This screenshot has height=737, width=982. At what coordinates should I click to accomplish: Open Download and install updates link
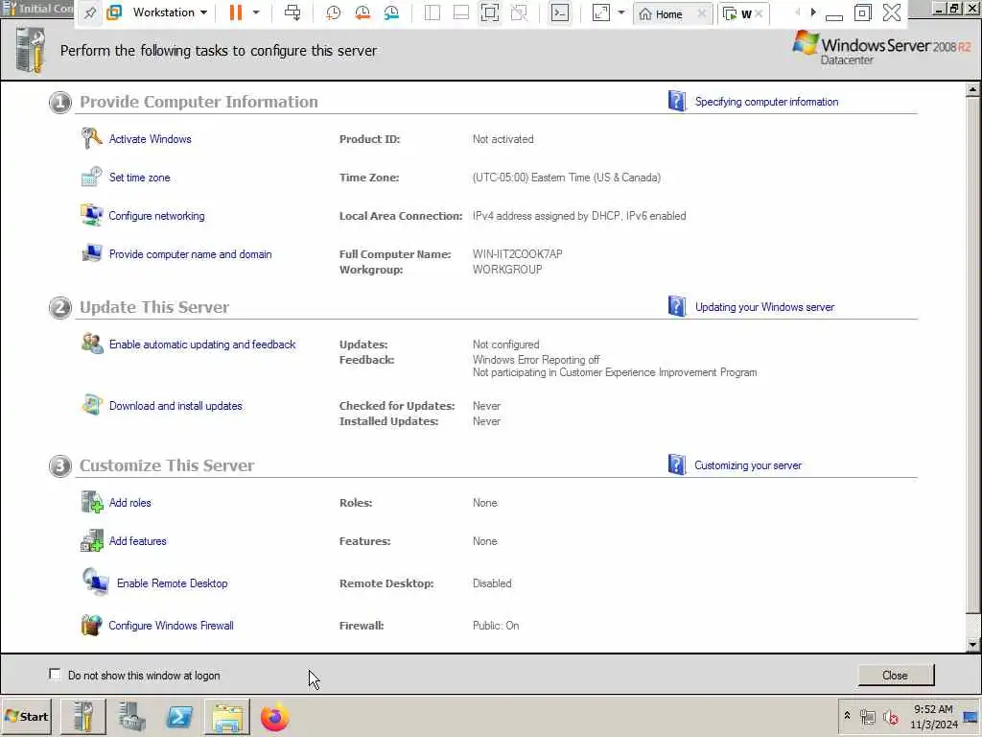click(175, 406)
